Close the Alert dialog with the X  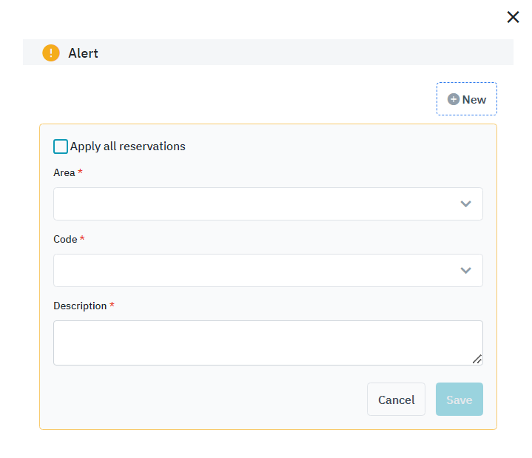pyautogui.click(x=513, y=17)
